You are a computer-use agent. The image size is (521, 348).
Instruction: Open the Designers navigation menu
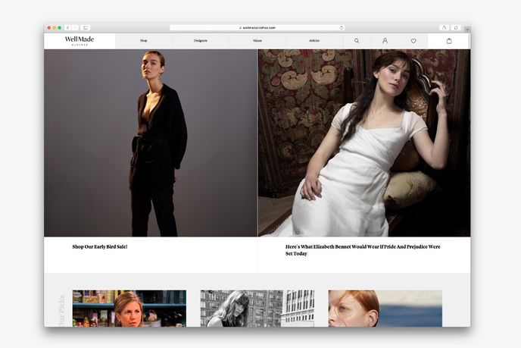(x=201, y=41)
